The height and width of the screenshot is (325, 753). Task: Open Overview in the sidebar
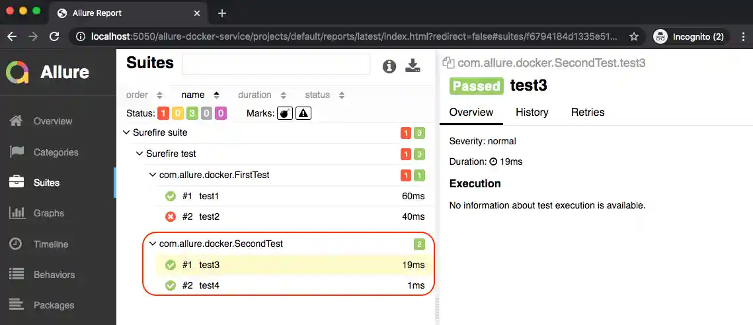click(x=53, y=121)
